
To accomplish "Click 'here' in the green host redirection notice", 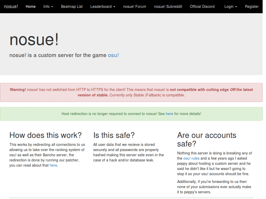I will [x=169, y=114].
